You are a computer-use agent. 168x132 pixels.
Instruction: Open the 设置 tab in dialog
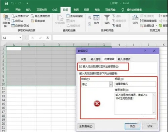click(x=83, y=59)
